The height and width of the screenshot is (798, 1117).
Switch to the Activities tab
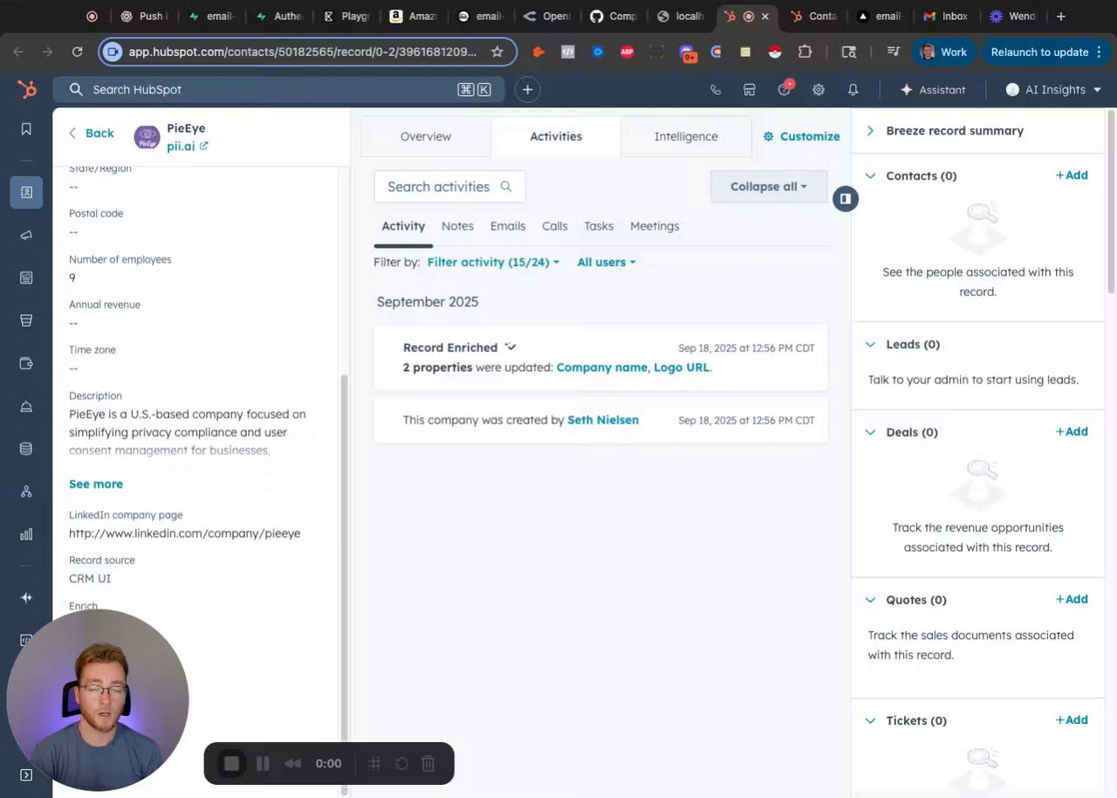click(x=556, y=136)
